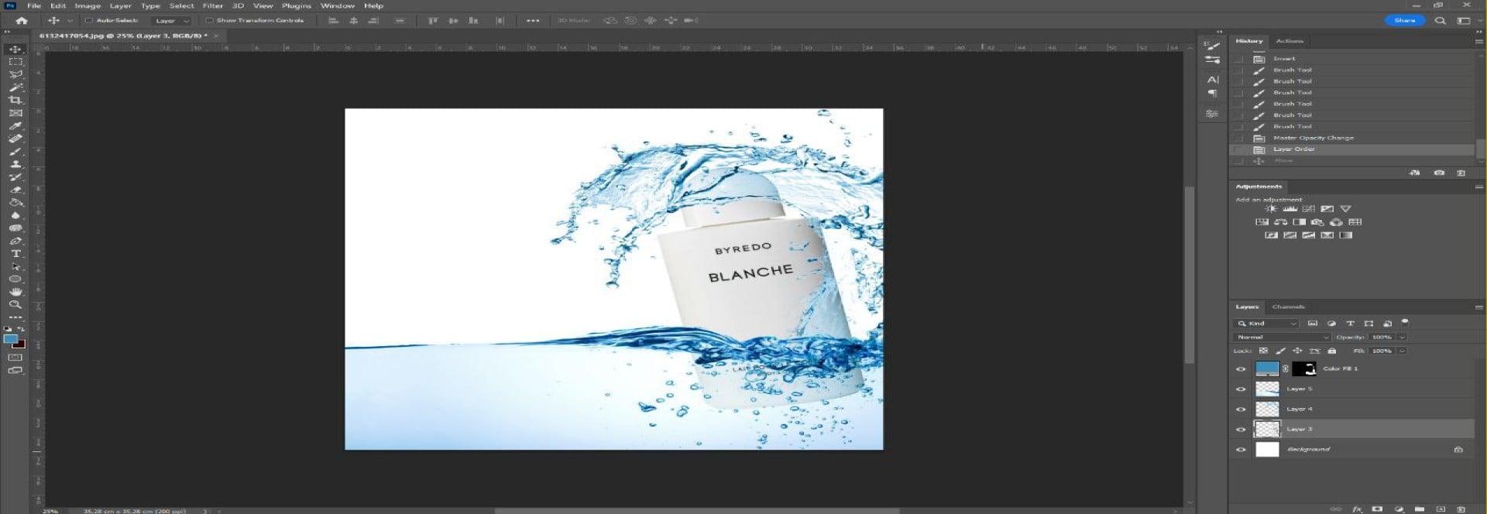This screenshot has height=514, width=1487.
Task: Add a Color Balance adjustment
Action: [x=1280, y=222]
